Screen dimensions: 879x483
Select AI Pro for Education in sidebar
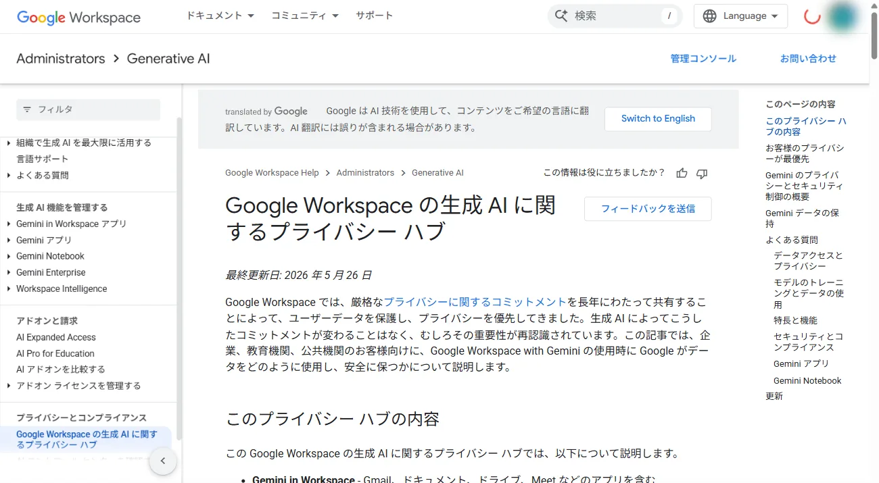coord(55,353)
